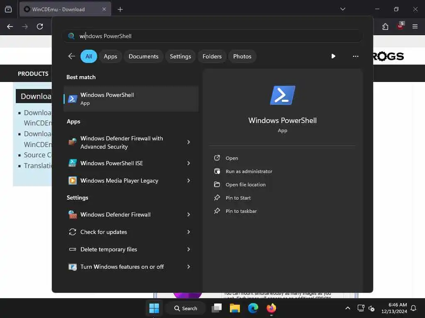
Task: Show hidden system tray icons
Action: click(x=348, y=308)
